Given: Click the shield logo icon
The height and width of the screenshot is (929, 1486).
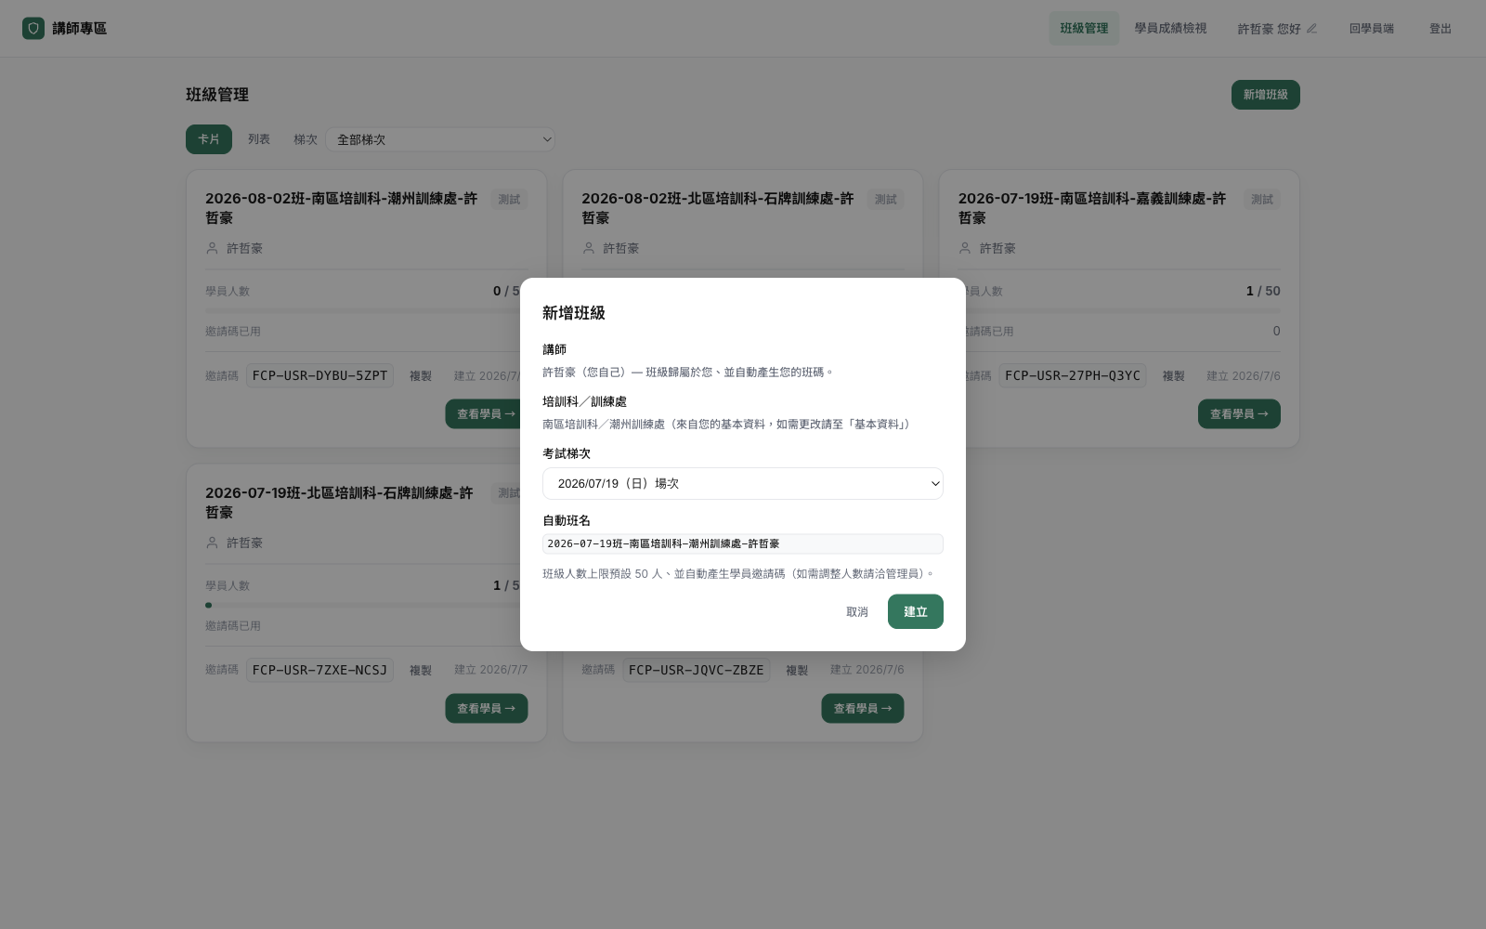Looking at the screenshot, I should tap(33, 28).
